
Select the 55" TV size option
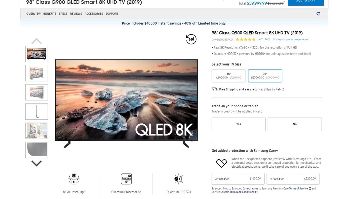pos(229,76)
